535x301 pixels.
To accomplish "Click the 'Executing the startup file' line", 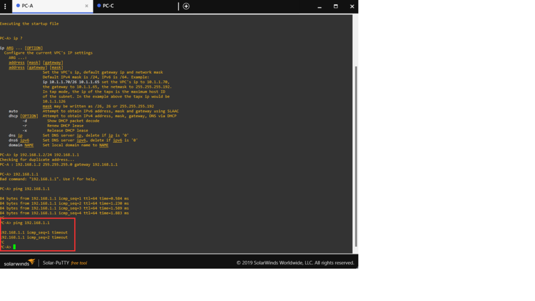I will [x=29, y=24].
